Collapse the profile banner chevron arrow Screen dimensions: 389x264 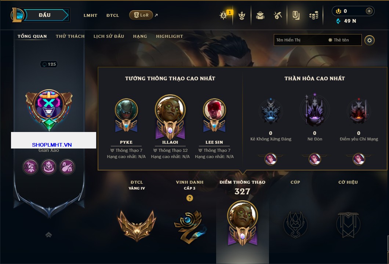pyautogui.click(x=48, y=235)
